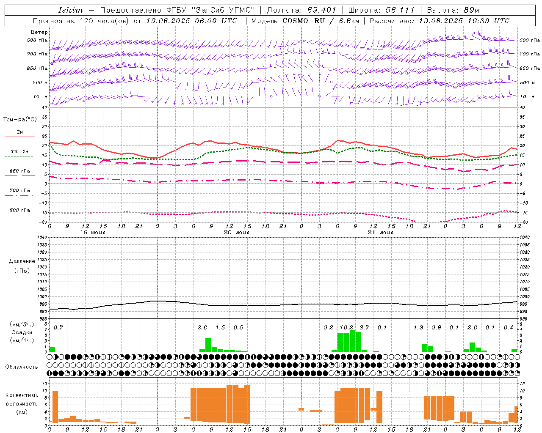Click the "850 гПа" temperature legend entry
Screen dimensions: 542x433
[x=20, y=171]
